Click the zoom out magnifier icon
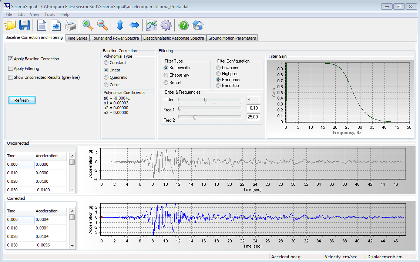This screenshot has width=420, height=262. coord(101,25)
